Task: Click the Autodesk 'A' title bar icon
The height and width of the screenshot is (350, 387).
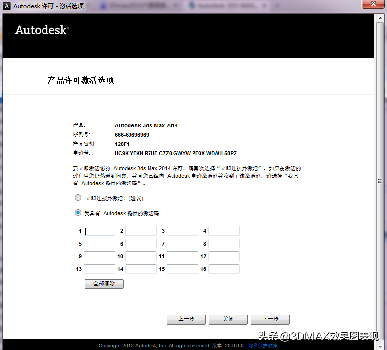Action: click(x=7, y=6)
